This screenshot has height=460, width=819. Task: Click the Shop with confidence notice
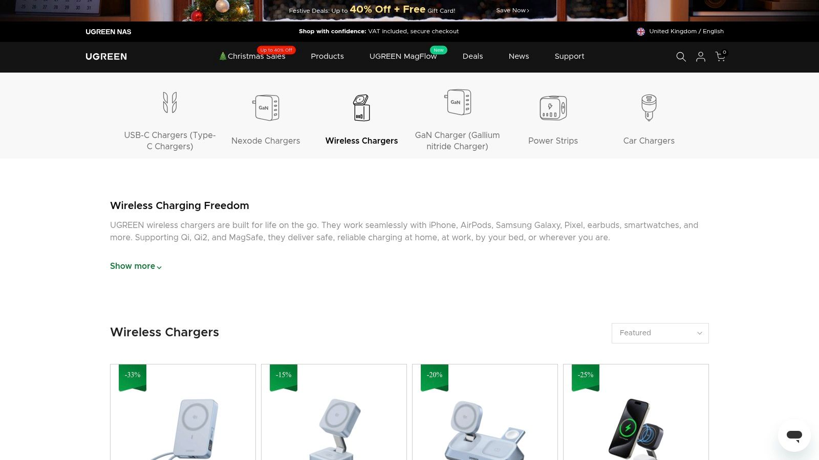pyautogui.click(x=379, y=31)
